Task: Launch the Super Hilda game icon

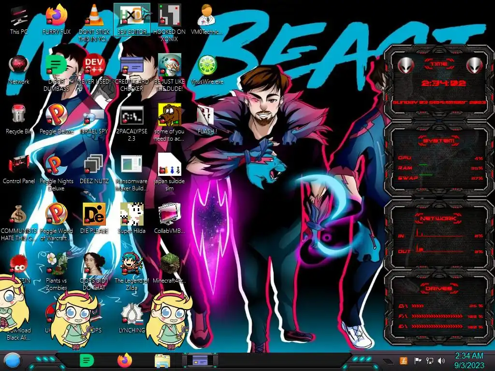Action: coord(131,218)
